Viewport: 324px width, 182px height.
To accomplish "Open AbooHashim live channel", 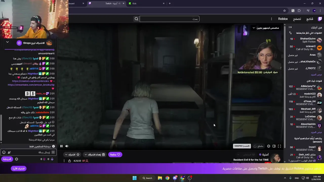I will point(305,125).
